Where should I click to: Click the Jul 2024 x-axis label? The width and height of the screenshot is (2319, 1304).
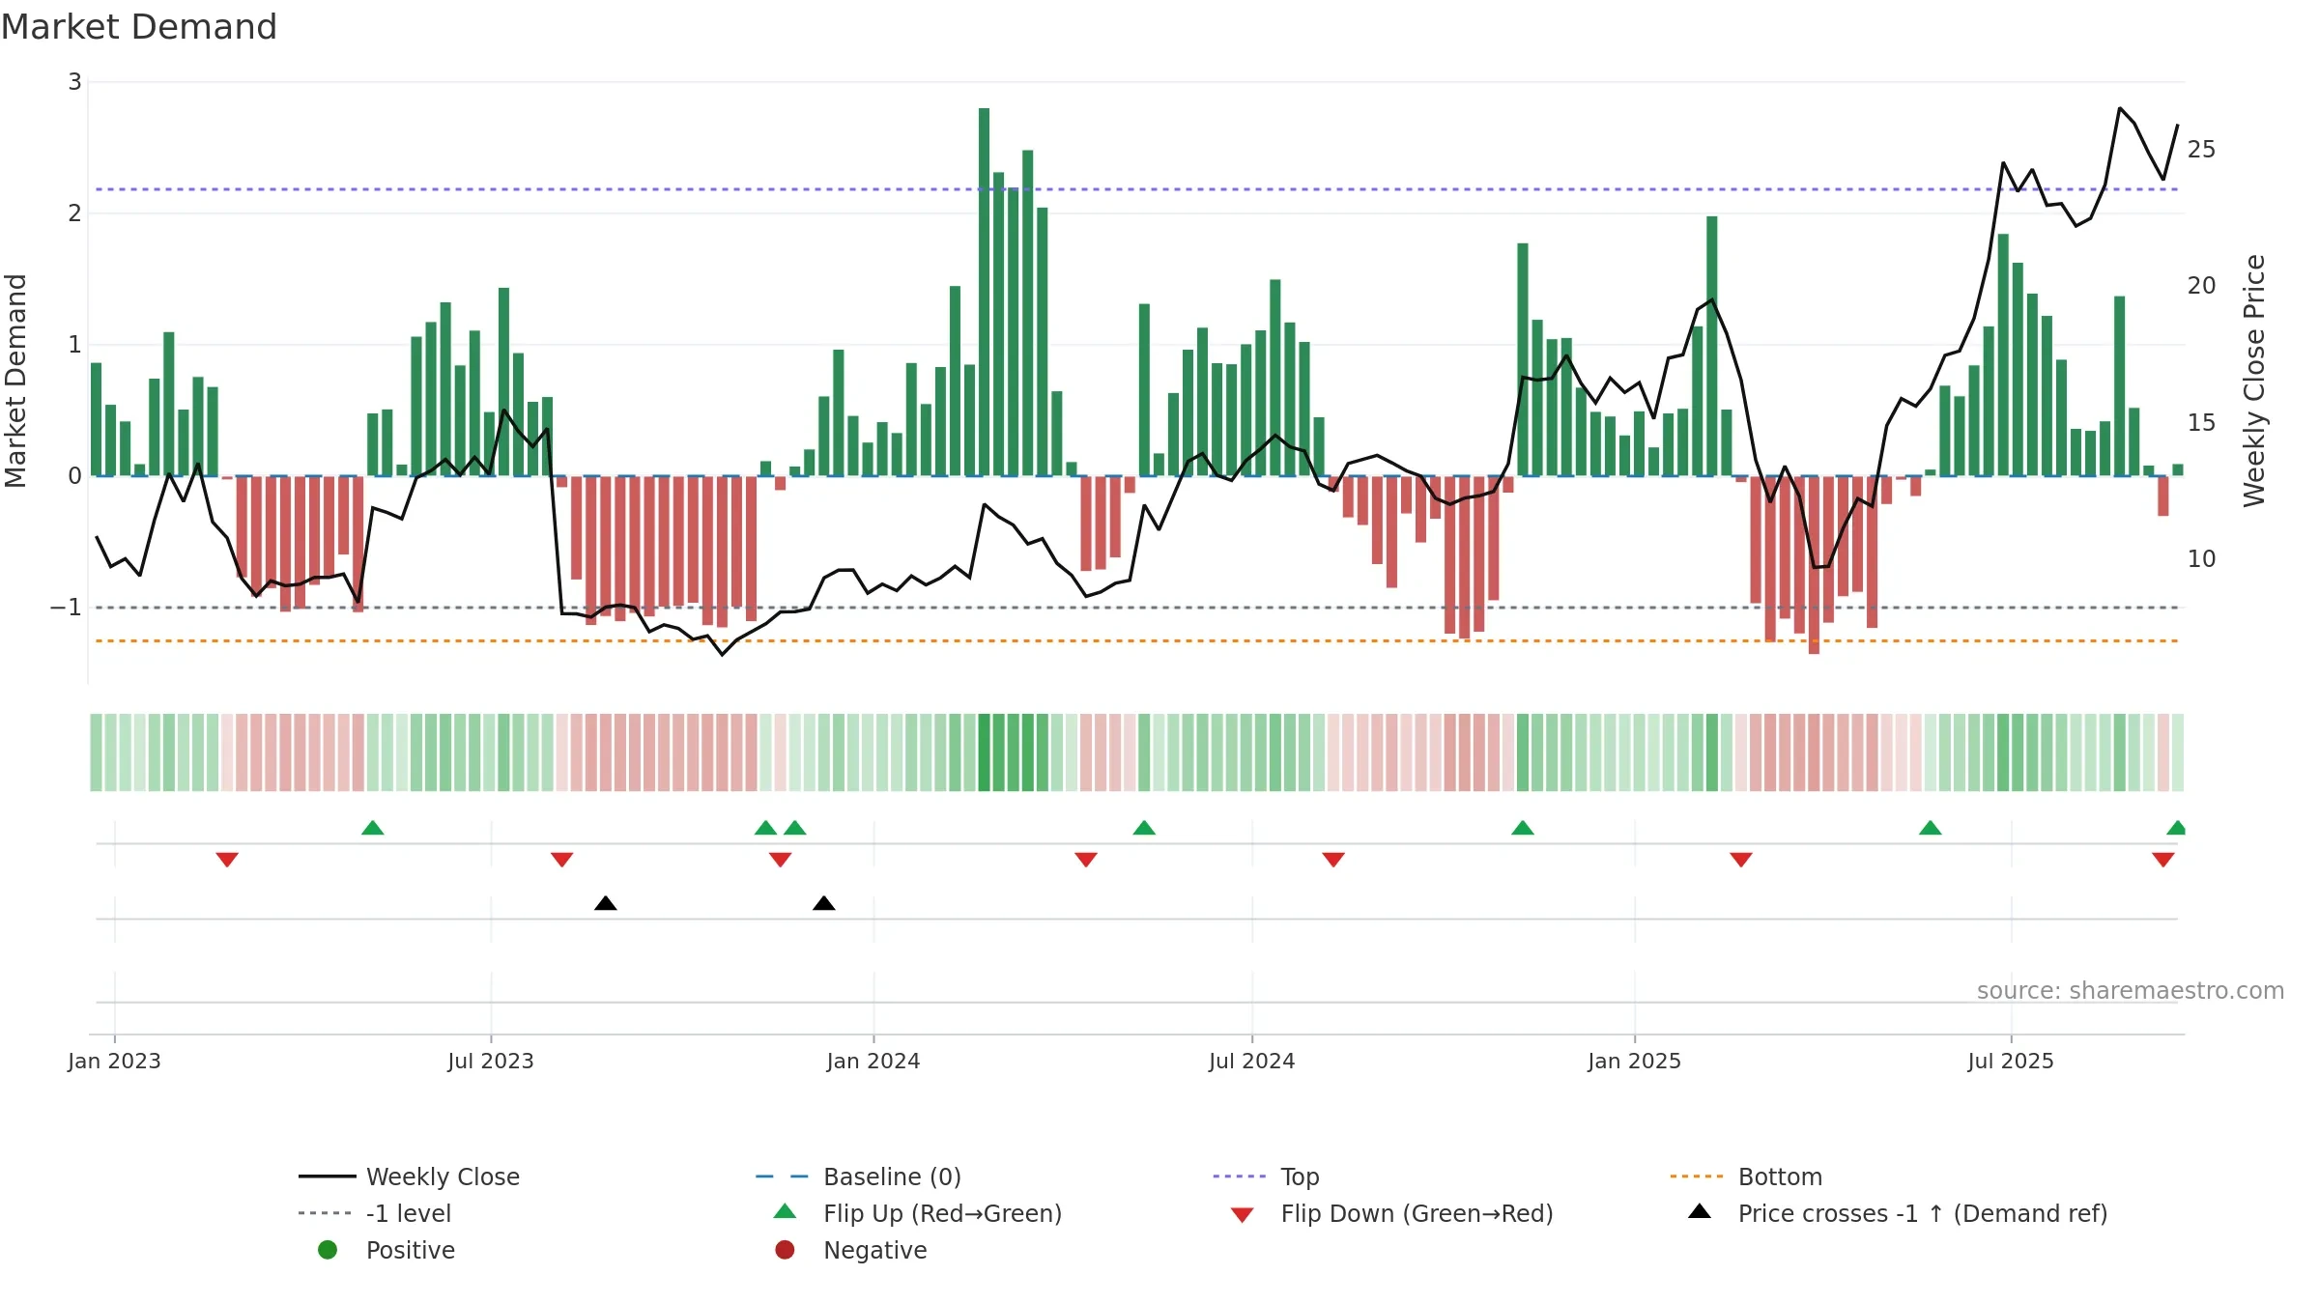[1252, 1062]
